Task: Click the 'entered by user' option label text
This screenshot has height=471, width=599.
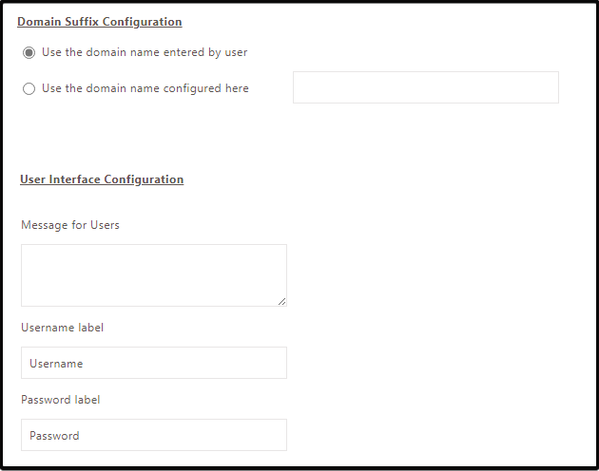Action: pos(145,52)
